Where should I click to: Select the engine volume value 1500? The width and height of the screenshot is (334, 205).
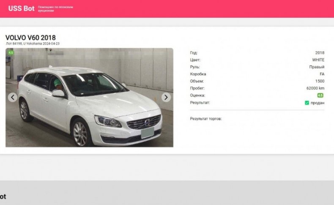(x=320, y=81)
